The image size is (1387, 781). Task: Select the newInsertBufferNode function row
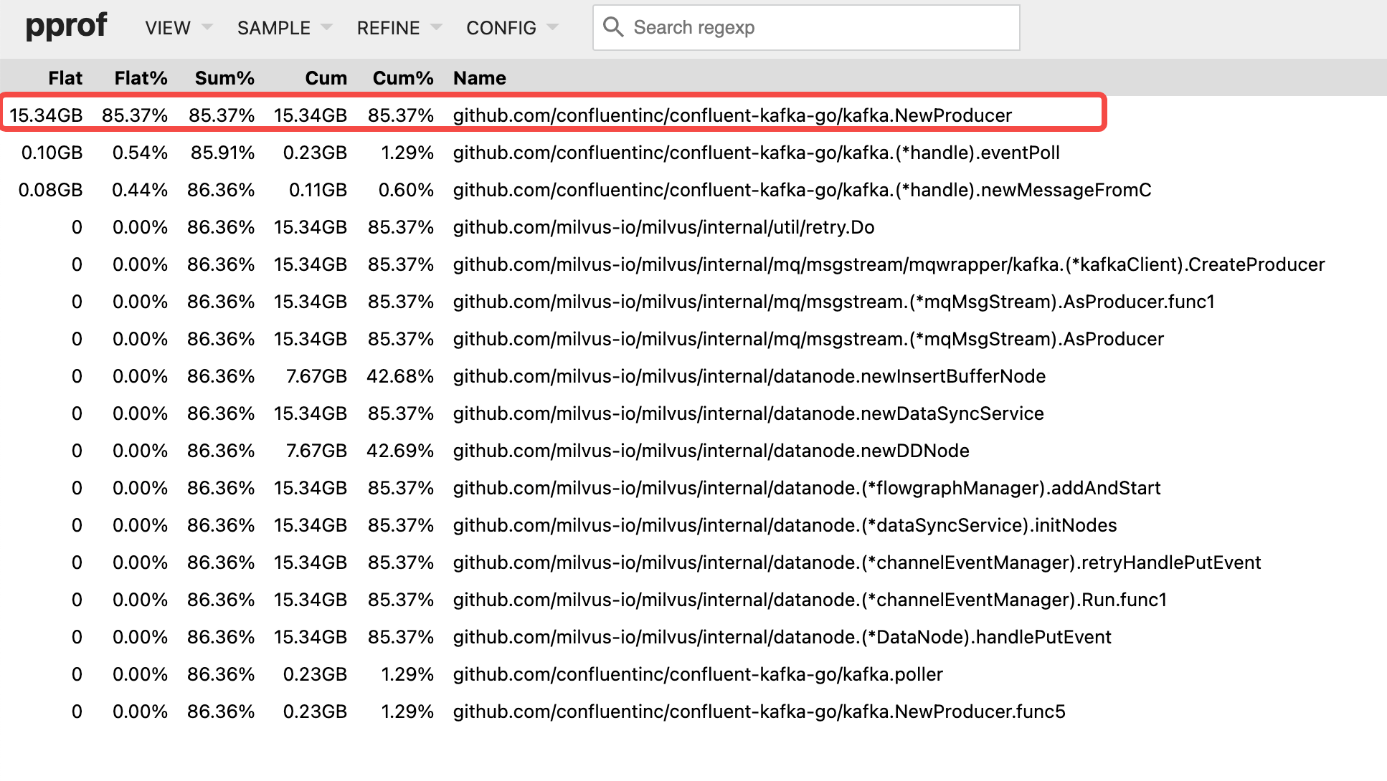pos(748,376)
